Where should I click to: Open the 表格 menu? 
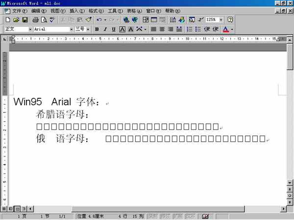click(134, 11)
